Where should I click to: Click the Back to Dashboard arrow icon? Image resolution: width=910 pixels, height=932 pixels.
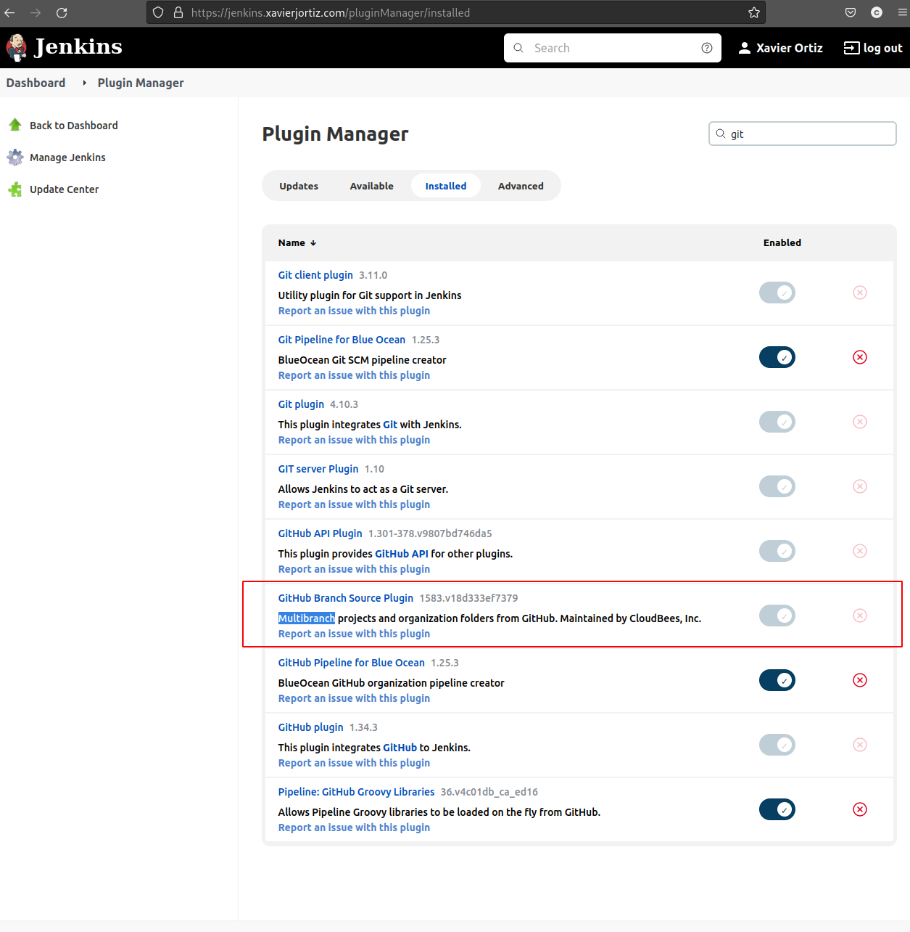[x=15, y=125]
